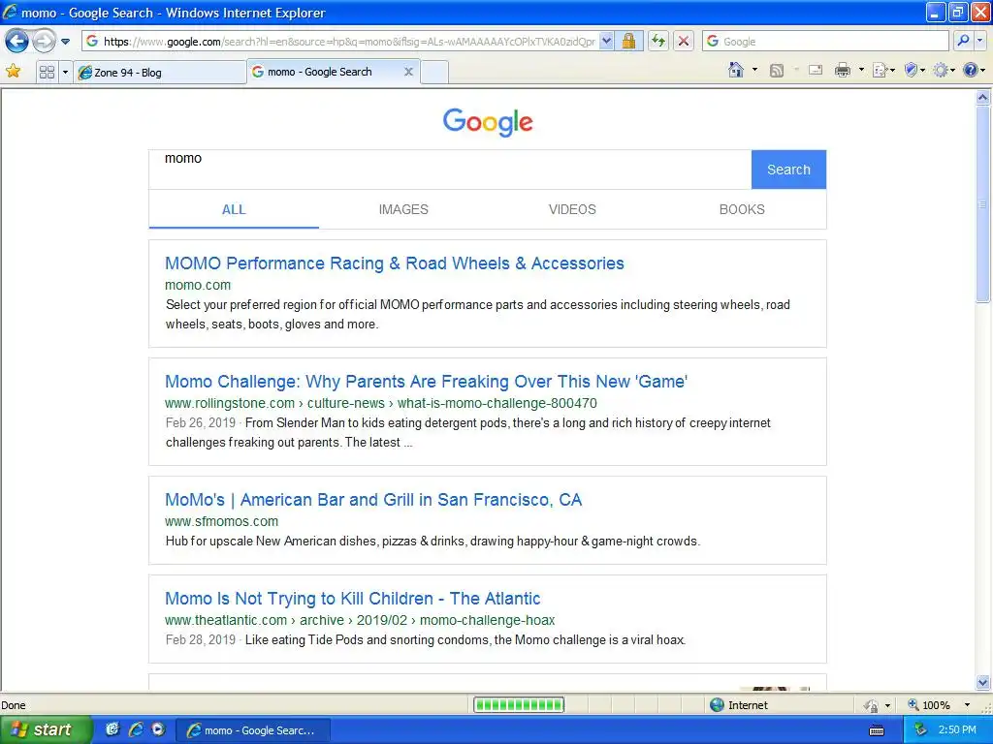Open Momo Challenge Rolling Stone link

[x=427, y=382]
